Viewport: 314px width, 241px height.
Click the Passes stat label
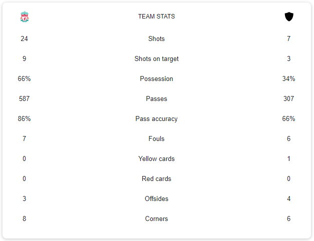(x=157, y=99)
